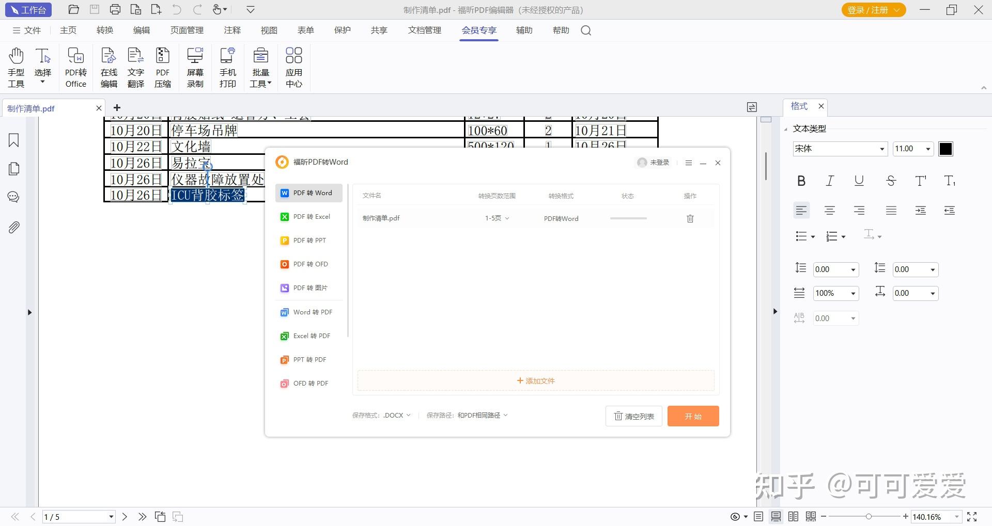Delete 制作清单.pdf from conversion list
992x526 pixels.
tap(690, 218)
